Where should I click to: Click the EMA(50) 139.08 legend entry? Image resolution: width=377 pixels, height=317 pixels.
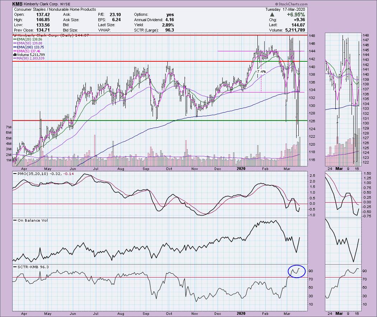28,43
